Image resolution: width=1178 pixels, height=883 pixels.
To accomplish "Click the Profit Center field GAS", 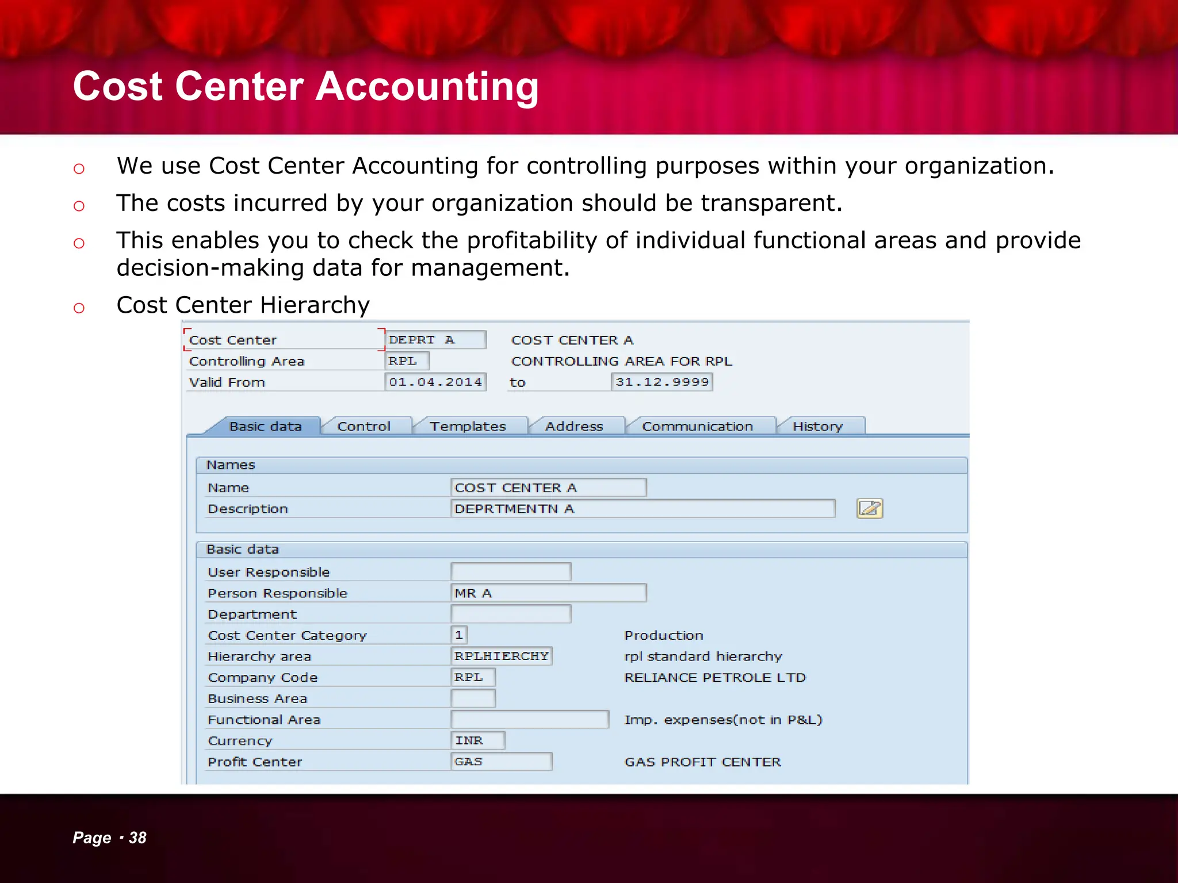I will click(x=502, y=762).
